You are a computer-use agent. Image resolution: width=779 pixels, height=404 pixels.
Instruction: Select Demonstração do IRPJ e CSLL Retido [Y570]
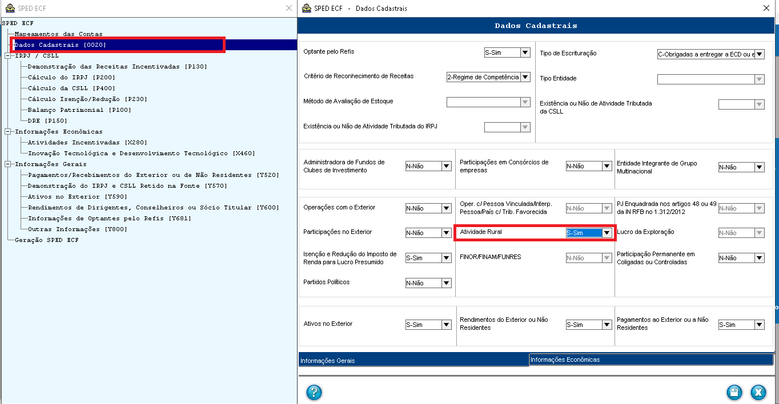click(127, 186)
